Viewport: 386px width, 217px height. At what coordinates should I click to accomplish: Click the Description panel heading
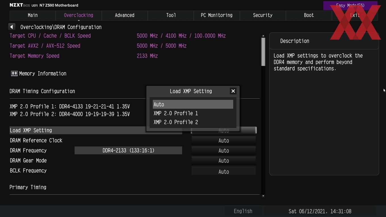[295, 41]
